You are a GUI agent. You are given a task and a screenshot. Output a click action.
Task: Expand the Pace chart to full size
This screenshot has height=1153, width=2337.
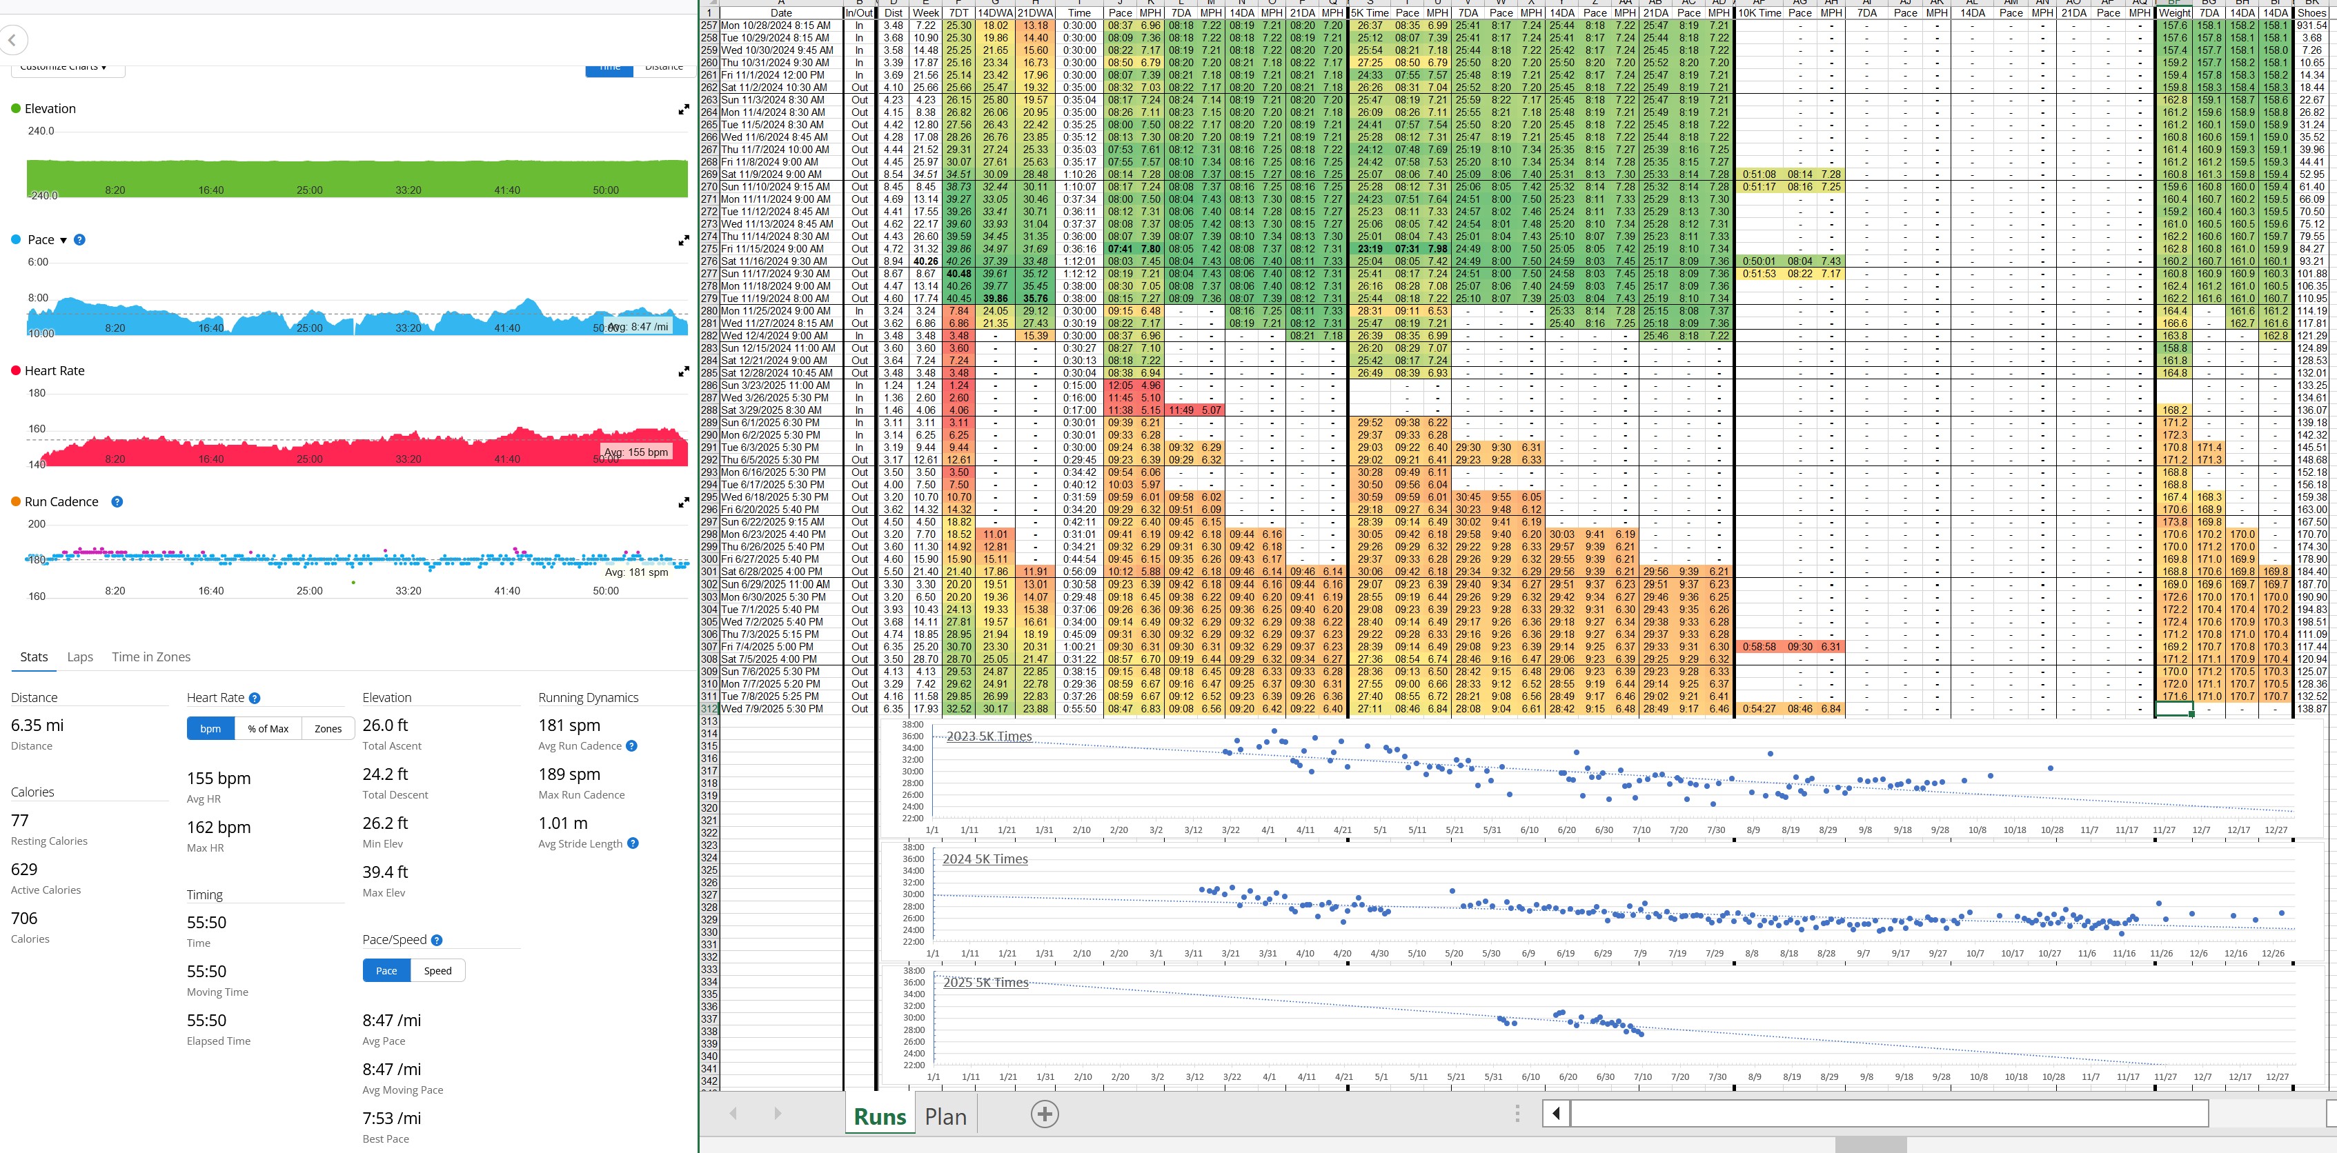(683, 241)
